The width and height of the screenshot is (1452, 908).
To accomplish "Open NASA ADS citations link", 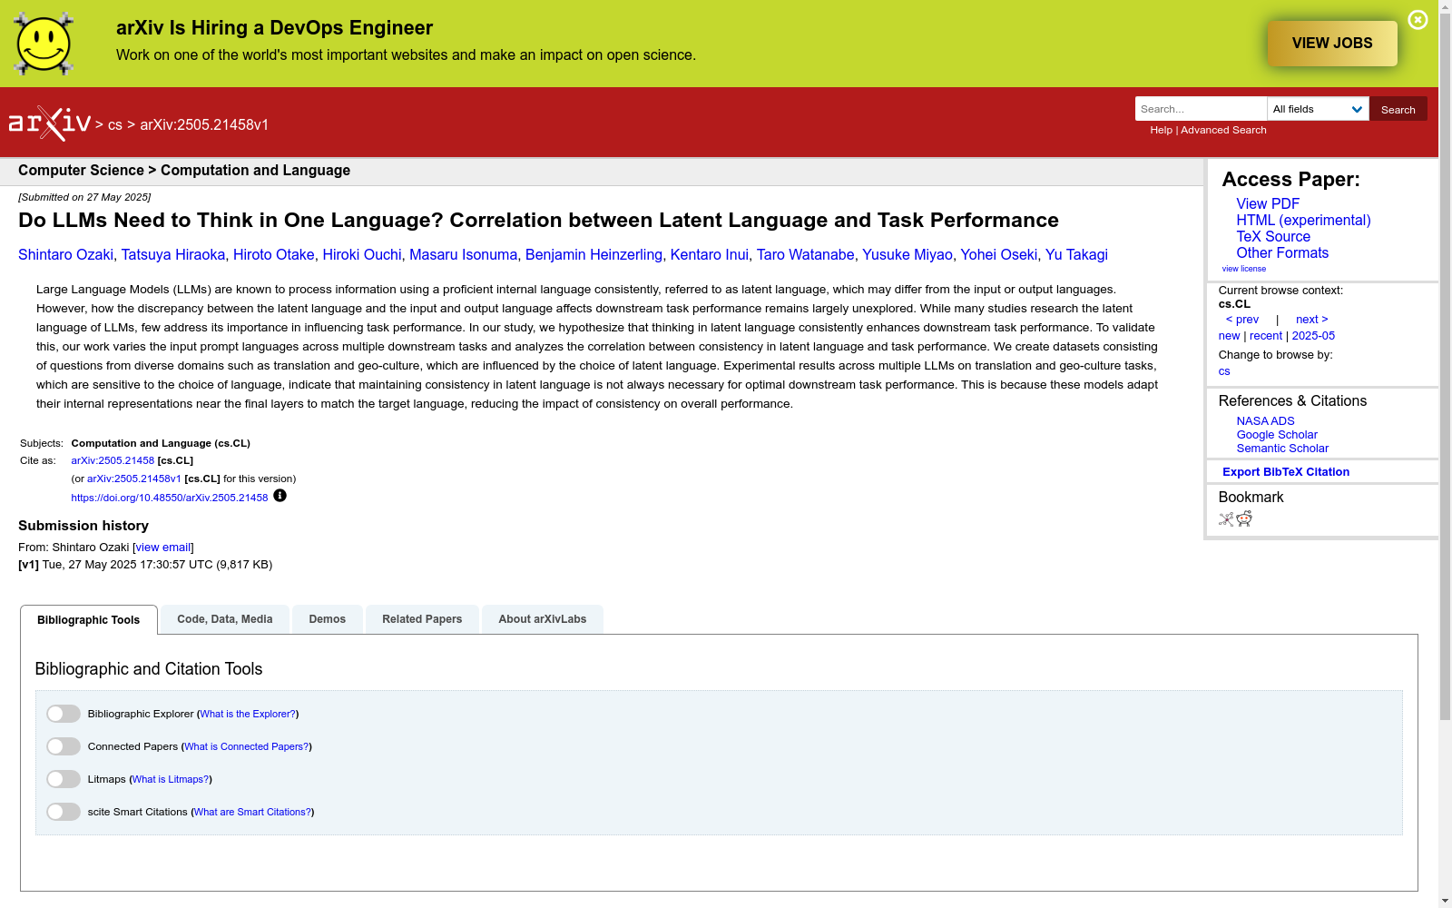I will pyautogui.click(x=1265, y=421).
